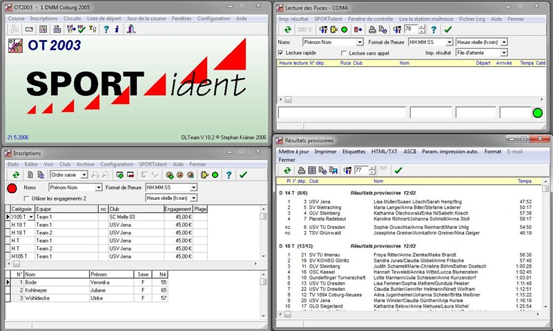The image size is (553, 331).
Task: Decrease the 77 spinner value in Résultats provisoires
Action: pyautogui.click(x=371, y=172)
